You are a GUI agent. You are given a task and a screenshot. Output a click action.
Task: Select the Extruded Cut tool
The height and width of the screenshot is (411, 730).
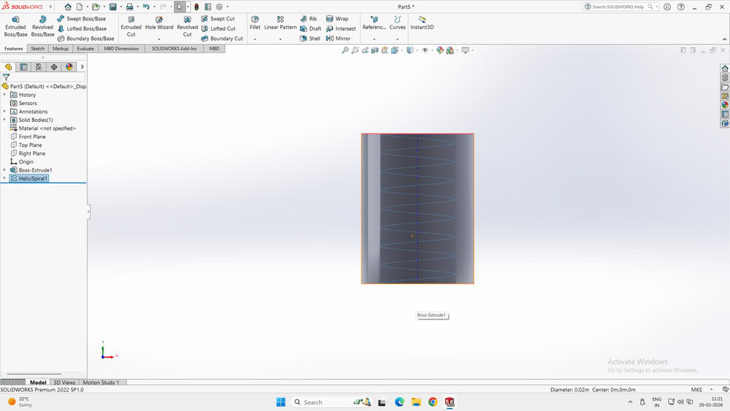(x=131, y=26)
